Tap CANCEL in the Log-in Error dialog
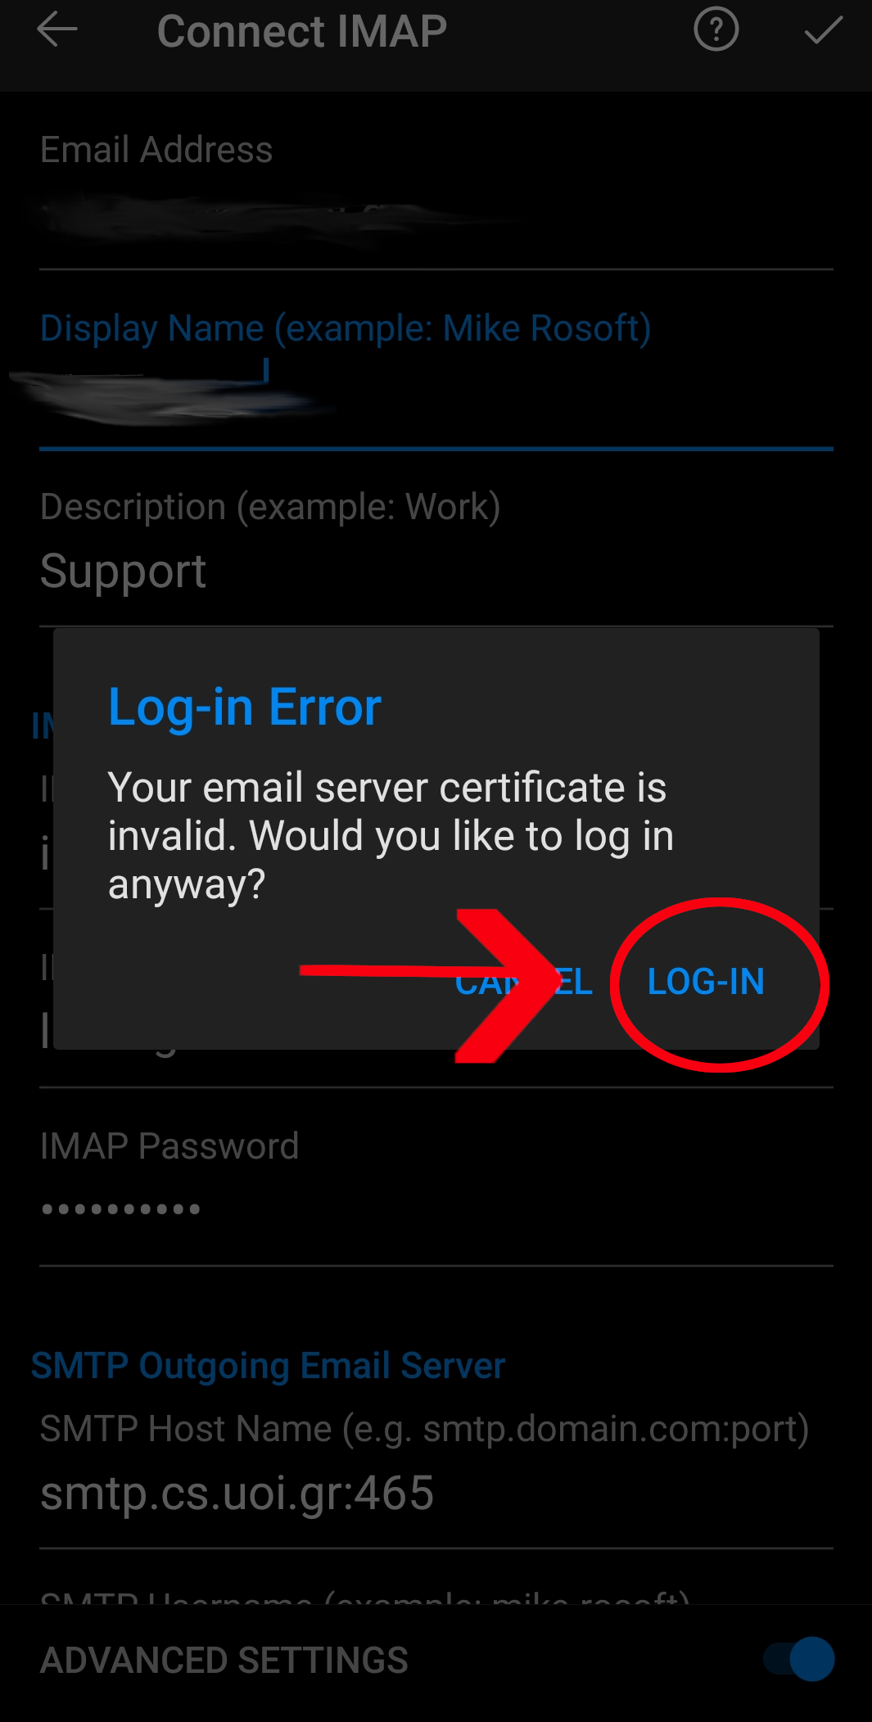Viewport: 872px width, 1722px height. pyautogui.click(x=524, y=981)
